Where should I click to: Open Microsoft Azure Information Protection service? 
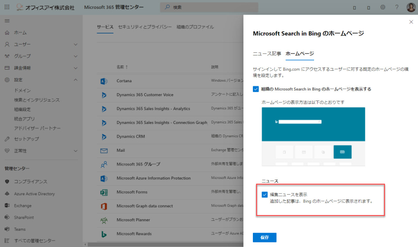point(154,178)
